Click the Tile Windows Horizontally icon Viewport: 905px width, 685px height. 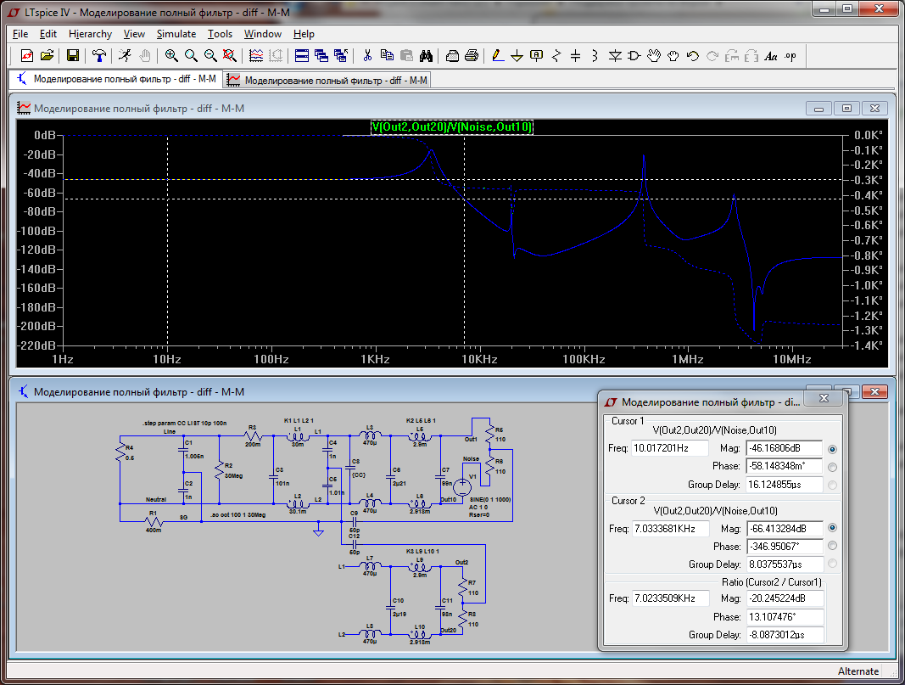[301, 56]
